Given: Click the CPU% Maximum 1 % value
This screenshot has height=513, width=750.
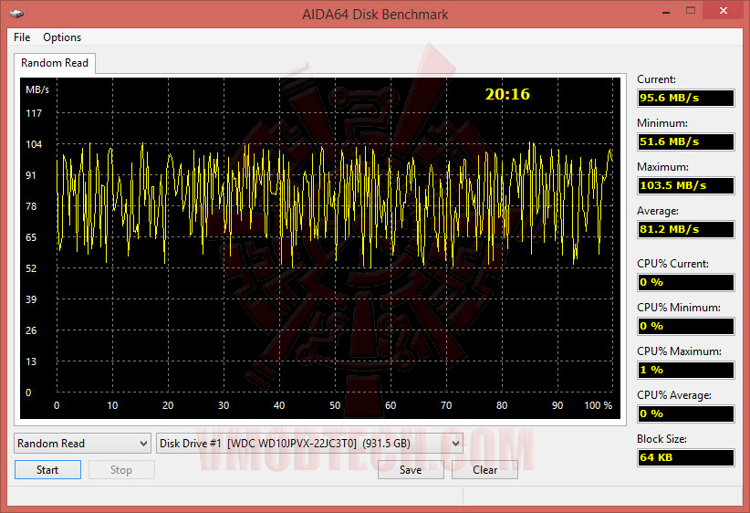Looking at the screenshot, I should [685, 370].
